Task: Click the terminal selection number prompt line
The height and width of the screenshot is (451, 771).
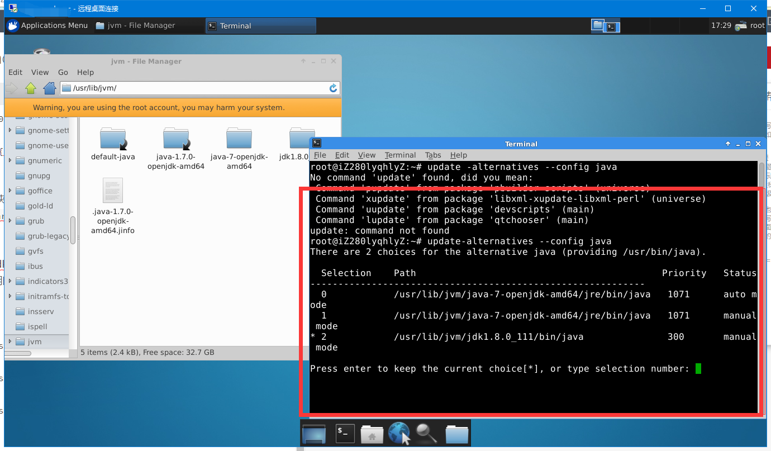Action: (506, 369)
